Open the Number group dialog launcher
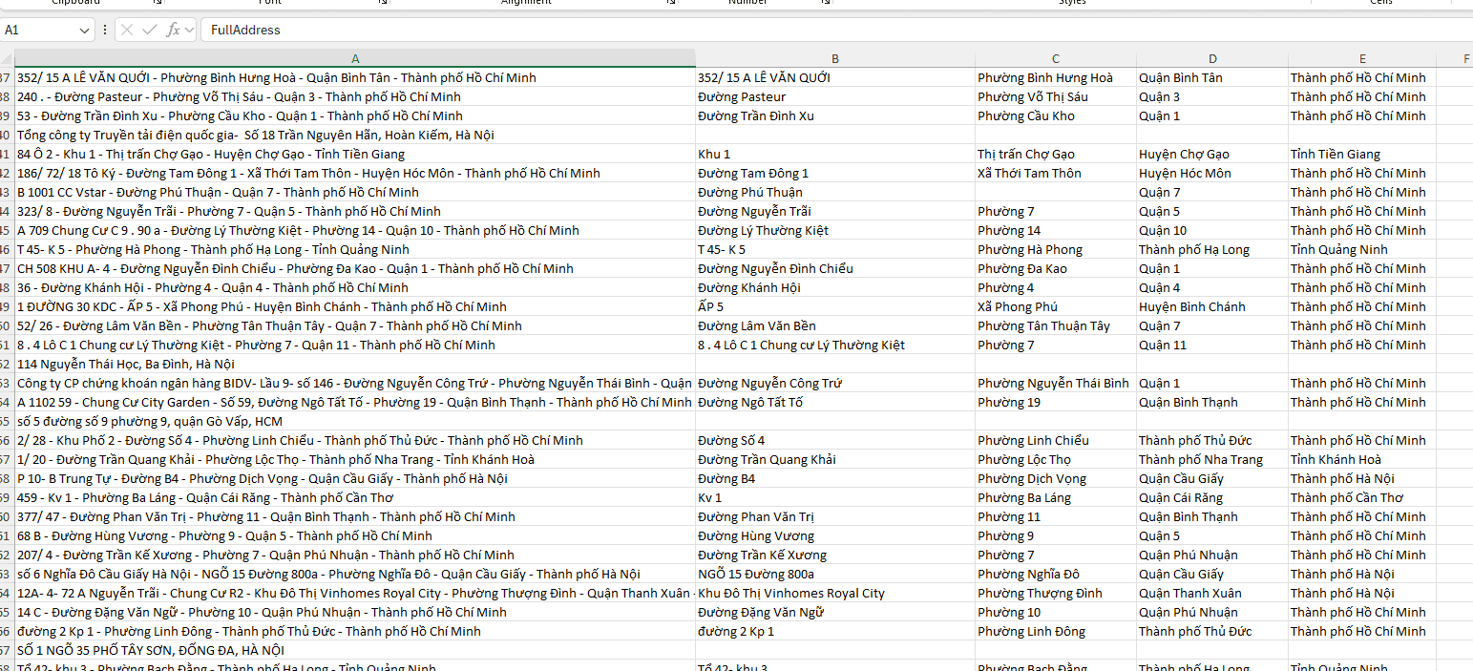The height and width of the screenshot is (671, 1473). click(x=825, y=3)
